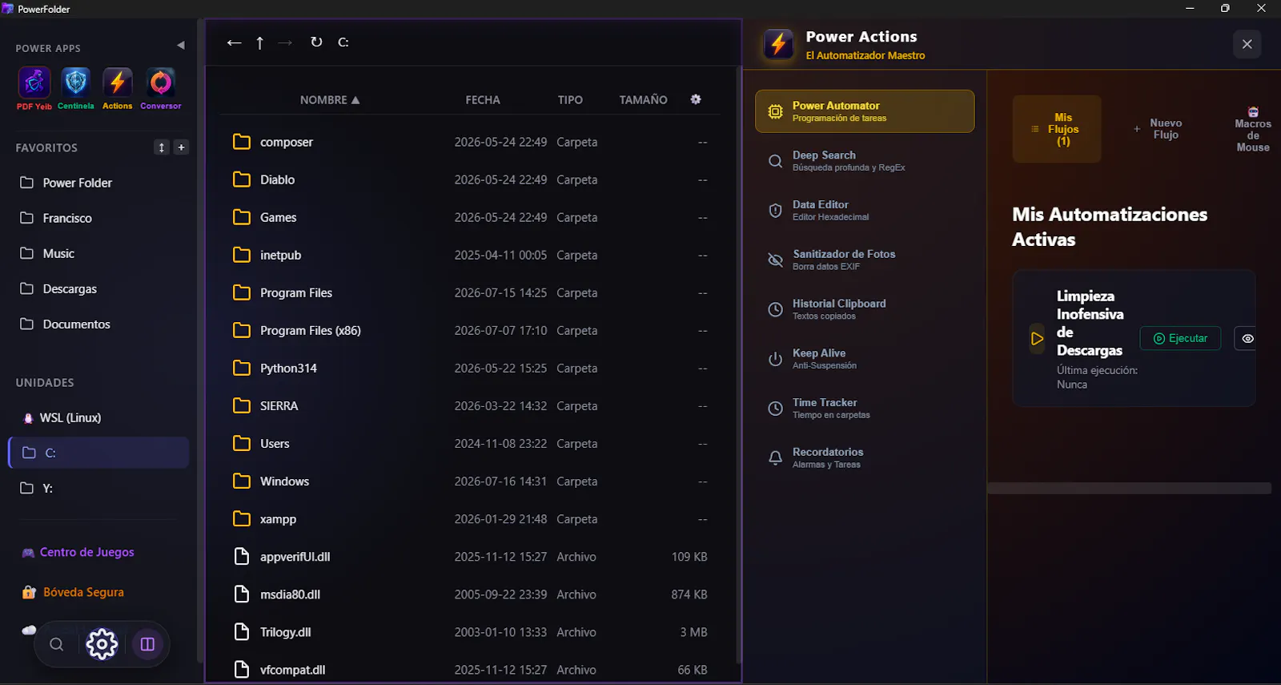
Task: Click the cloud icon above the dock
Action: (29, 630)
